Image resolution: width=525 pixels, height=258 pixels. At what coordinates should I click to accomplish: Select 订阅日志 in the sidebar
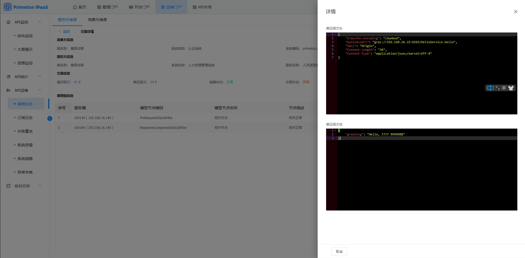pyautogui.click(x=25, y=118)
